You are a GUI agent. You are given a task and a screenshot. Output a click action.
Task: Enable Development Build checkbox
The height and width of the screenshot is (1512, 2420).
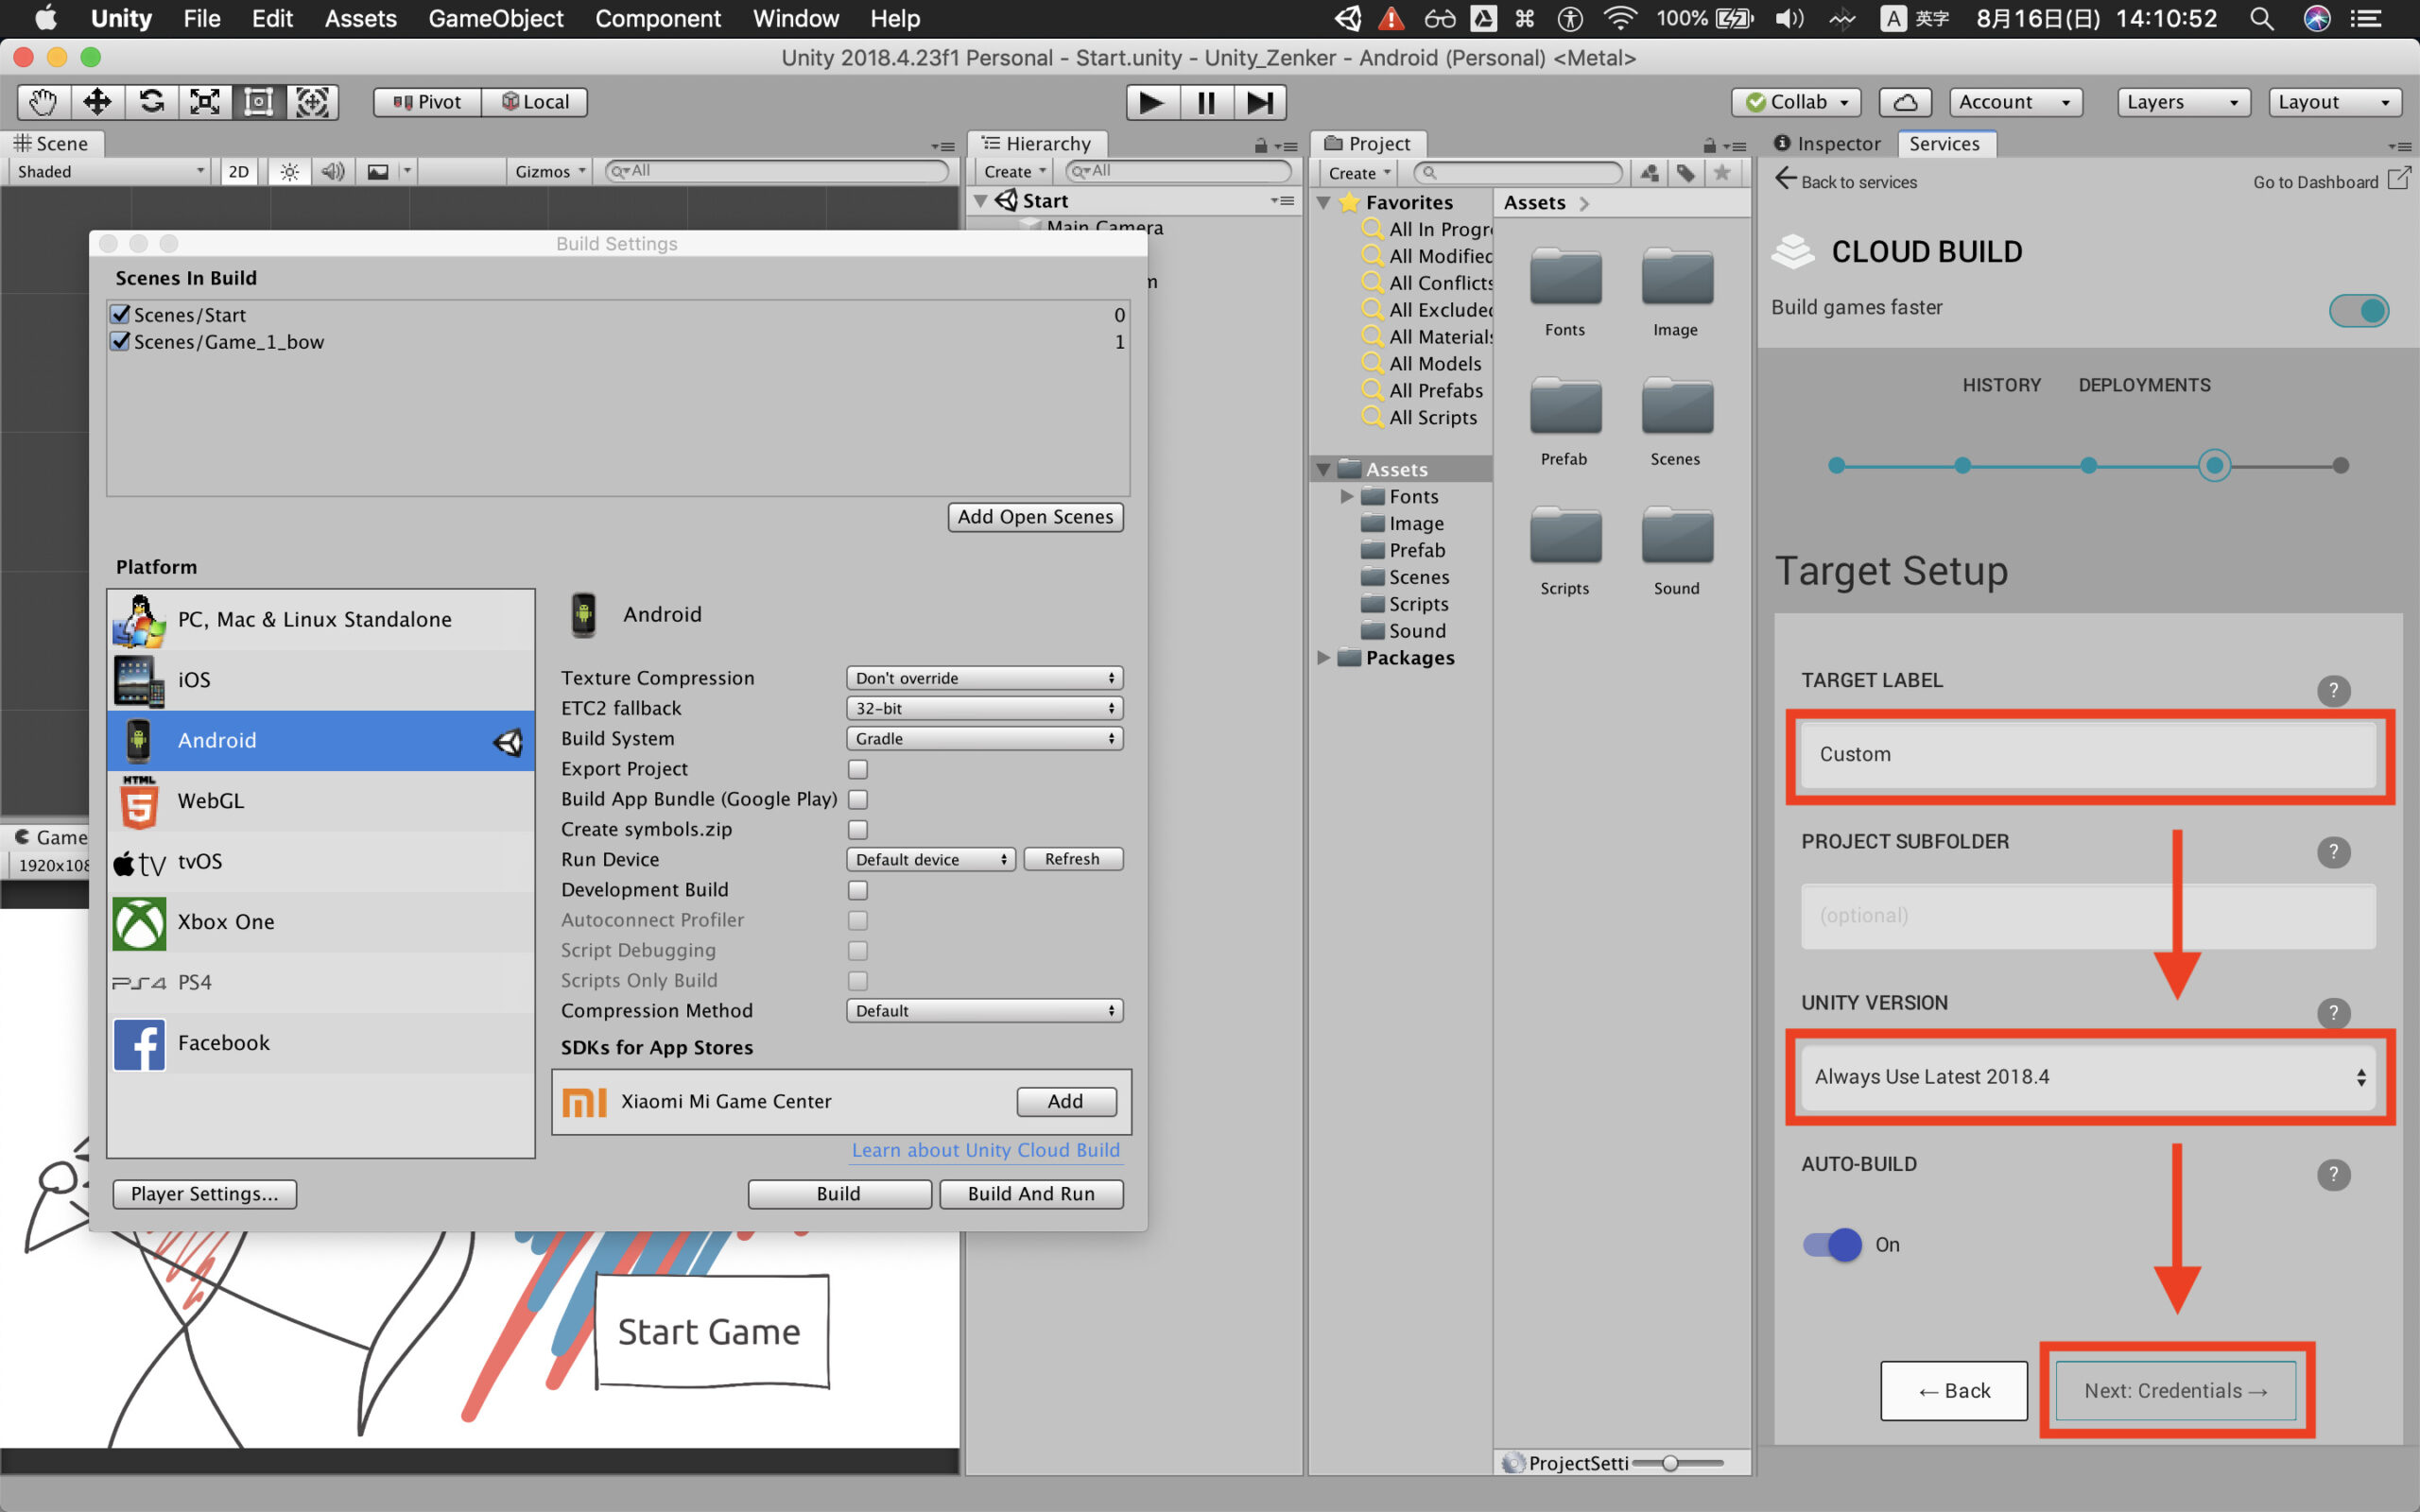pyautogui.click(x=858, y=890)
